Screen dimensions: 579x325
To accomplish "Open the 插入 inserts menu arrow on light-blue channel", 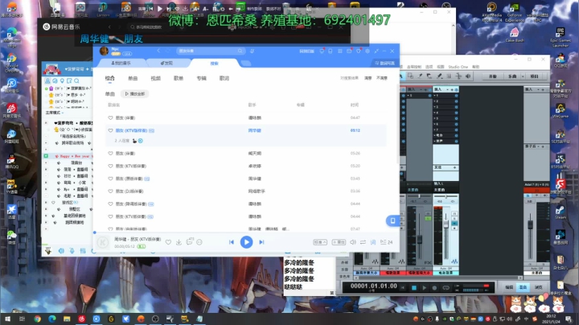I will 448,89.
